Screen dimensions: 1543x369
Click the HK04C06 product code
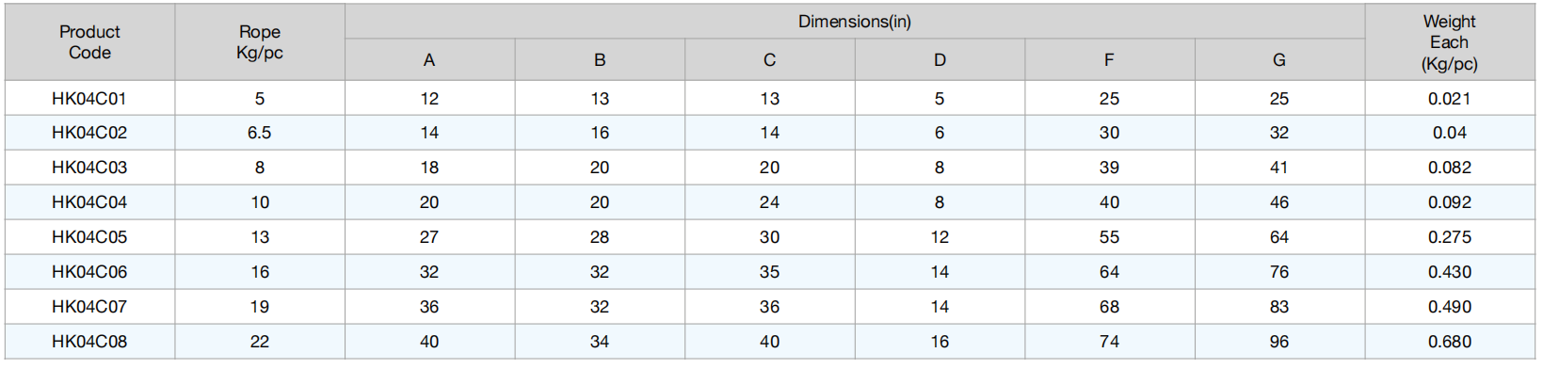pos(89,272)
